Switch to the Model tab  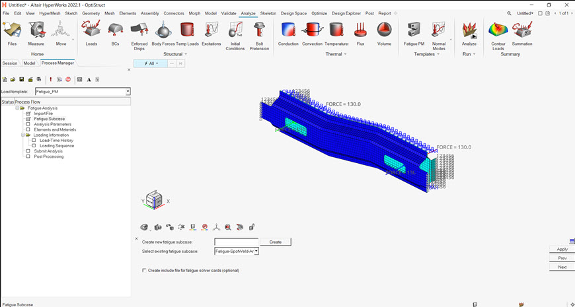(x=29, y=63)
